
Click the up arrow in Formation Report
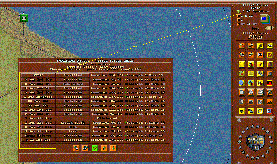[x=104, y=148]
